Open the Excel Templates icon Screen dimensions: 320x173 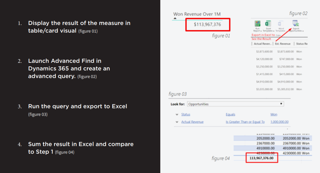[x=268, y=24]
